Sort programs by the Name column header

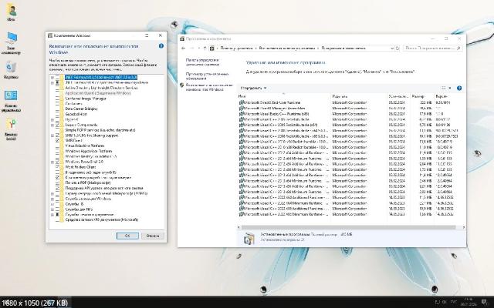click(x=242, y=96)
